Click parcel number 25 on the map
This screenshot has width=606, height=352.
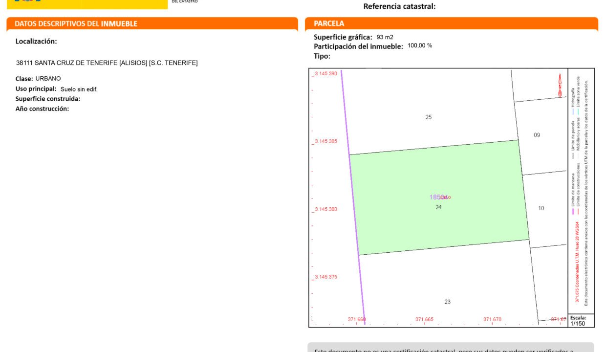[x=429, y=117]
